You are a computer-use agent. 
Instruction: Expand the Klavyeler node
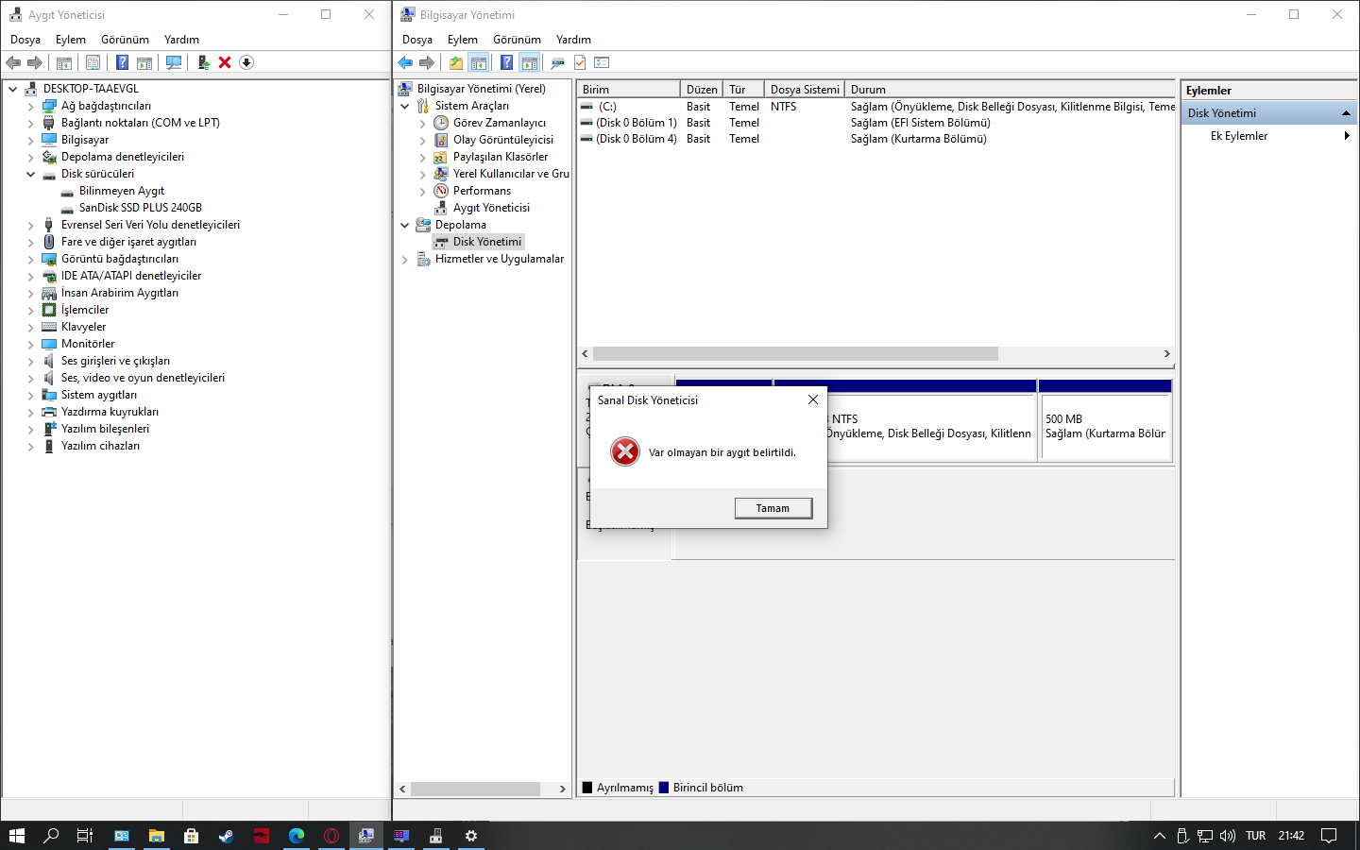31,327
